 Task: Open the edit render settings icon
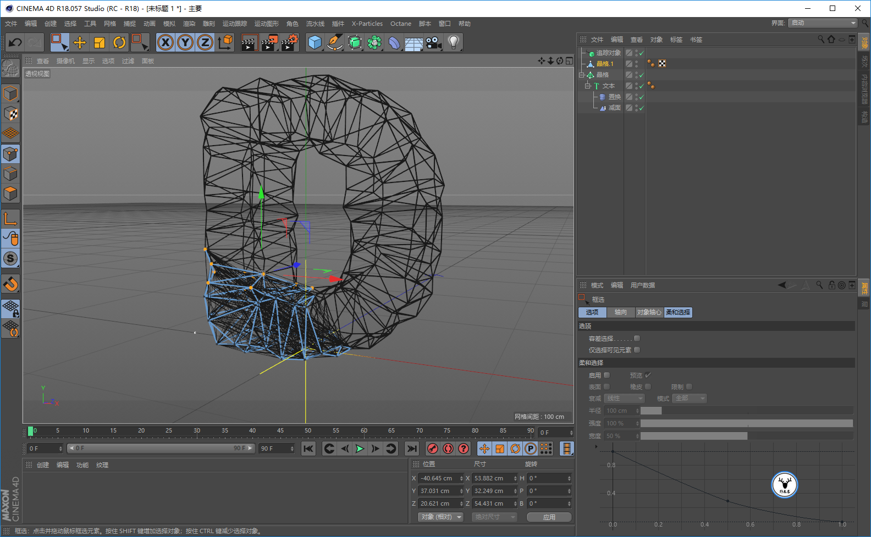coord(289,42)
